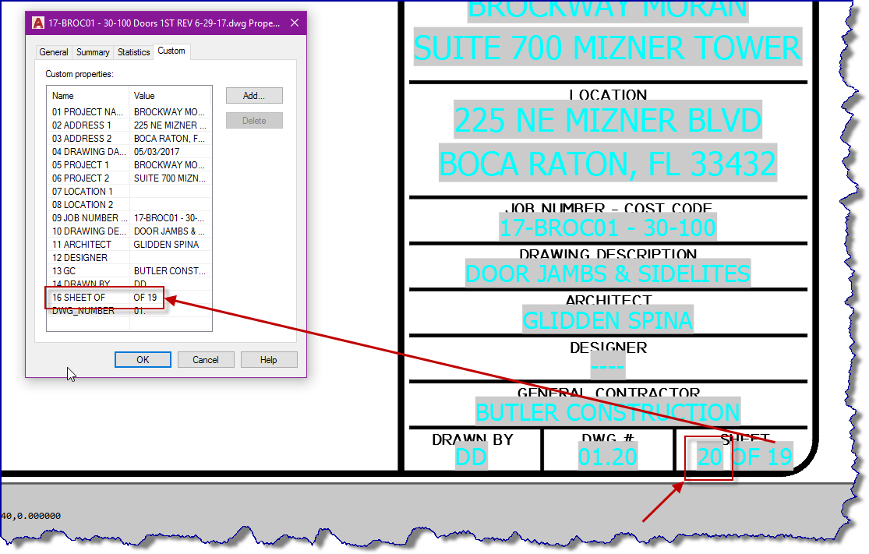Click the OF 19 field in title block
869x554 pixels.
tap(762, 457)
